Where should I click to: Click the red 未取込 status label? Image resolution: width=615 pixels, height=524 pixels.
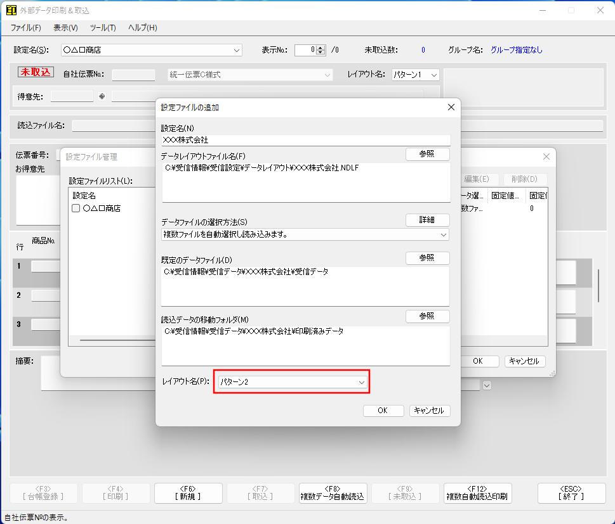pos(36,72)
